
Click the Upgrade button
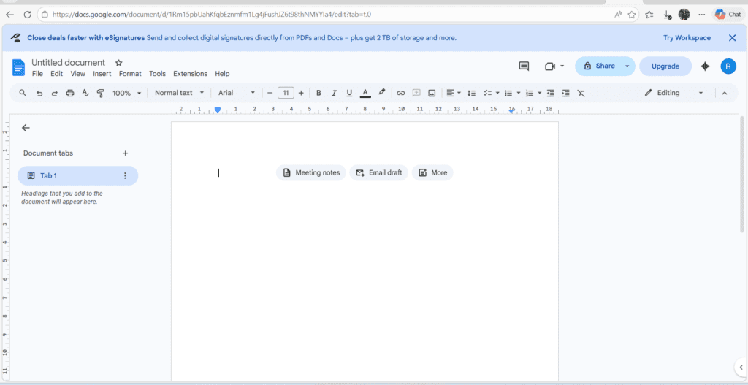pyautogui.click(x=665, y=66)
